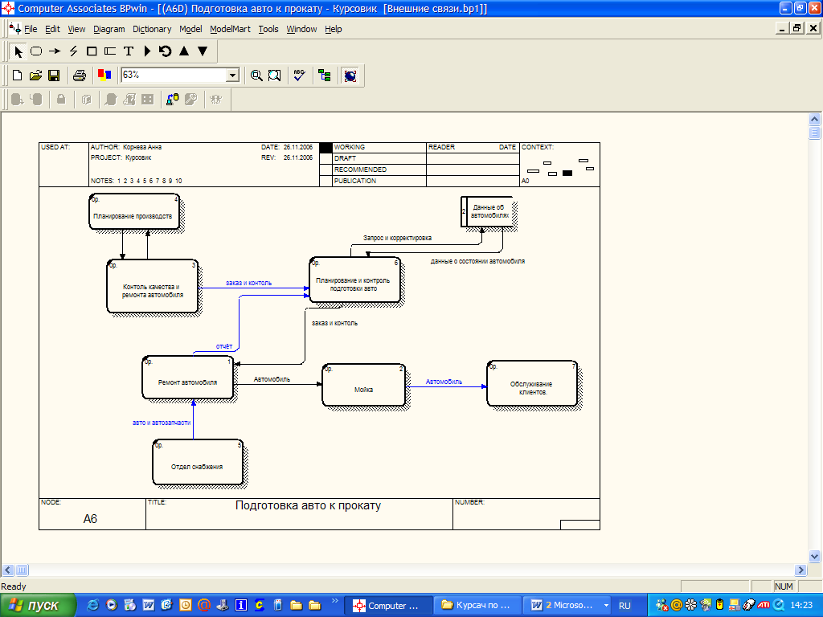Image resolution: width=823 pixels, height=617 pixels.
Task: Switch to '2 Microso...' taskbar group
Action: (x=568, y=606)
